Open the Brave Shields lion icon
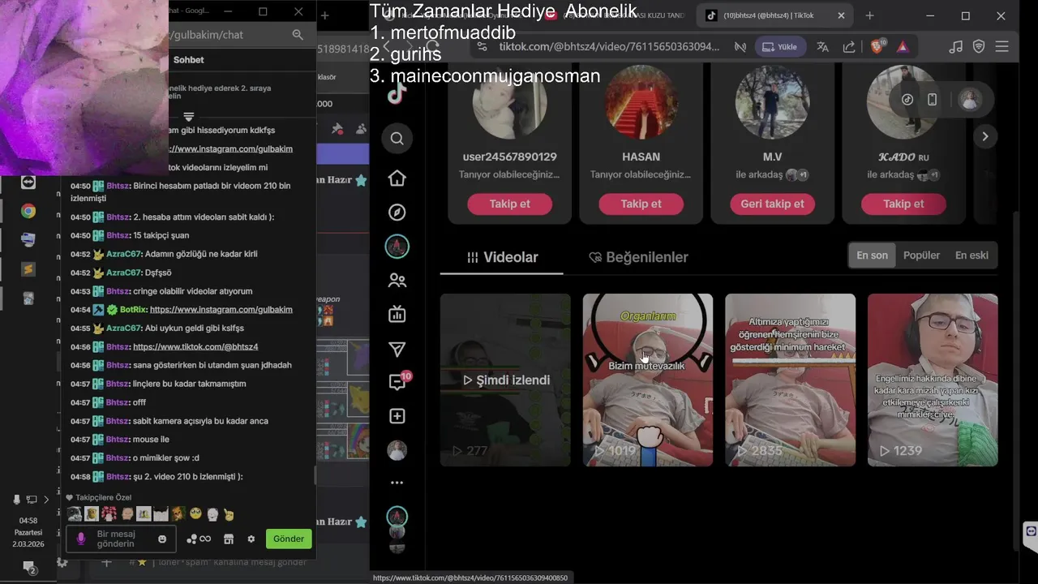The width and height of the screenshot is (1038, 584). tap(877, 47)
